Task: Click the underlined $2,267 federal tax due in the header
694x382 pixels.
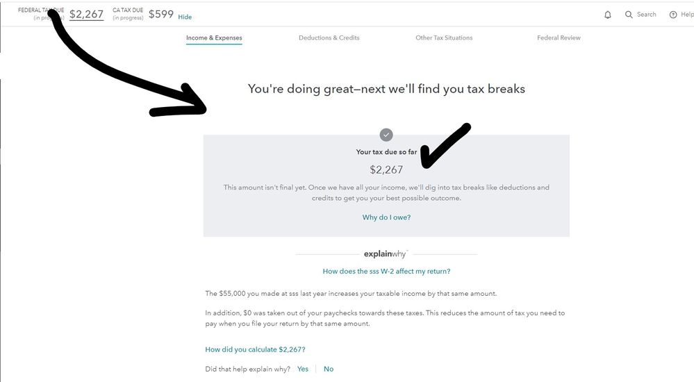Action: tap(87, 14)
